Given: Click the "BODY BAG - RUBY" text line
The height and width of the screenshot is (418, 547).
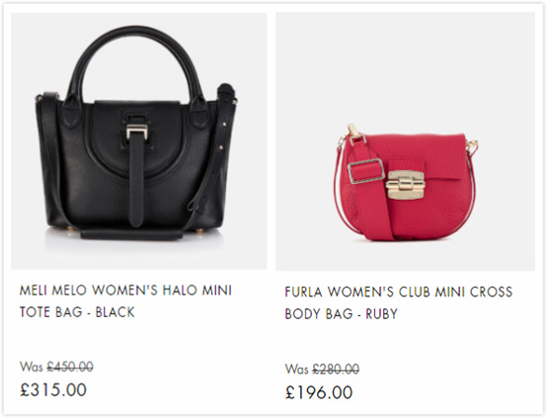Looking at the screenshot, I should pyautogui.click(x=342, y=313).
